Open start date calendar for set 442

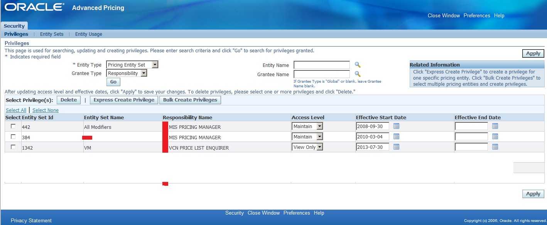tap(396, 126)
